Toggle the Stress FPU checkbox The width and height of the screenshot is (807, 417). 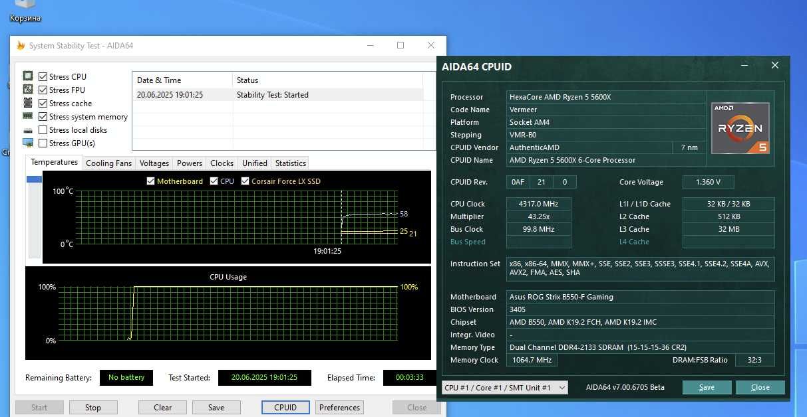click(43, 90)
